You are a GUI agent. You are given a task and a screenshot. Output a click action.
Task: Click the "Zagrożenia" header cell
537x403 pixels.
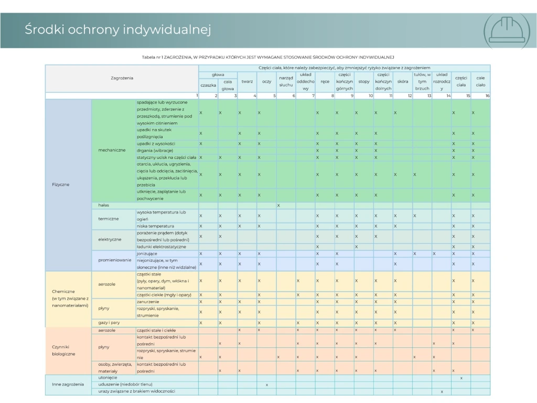click(x=122, y=78)
